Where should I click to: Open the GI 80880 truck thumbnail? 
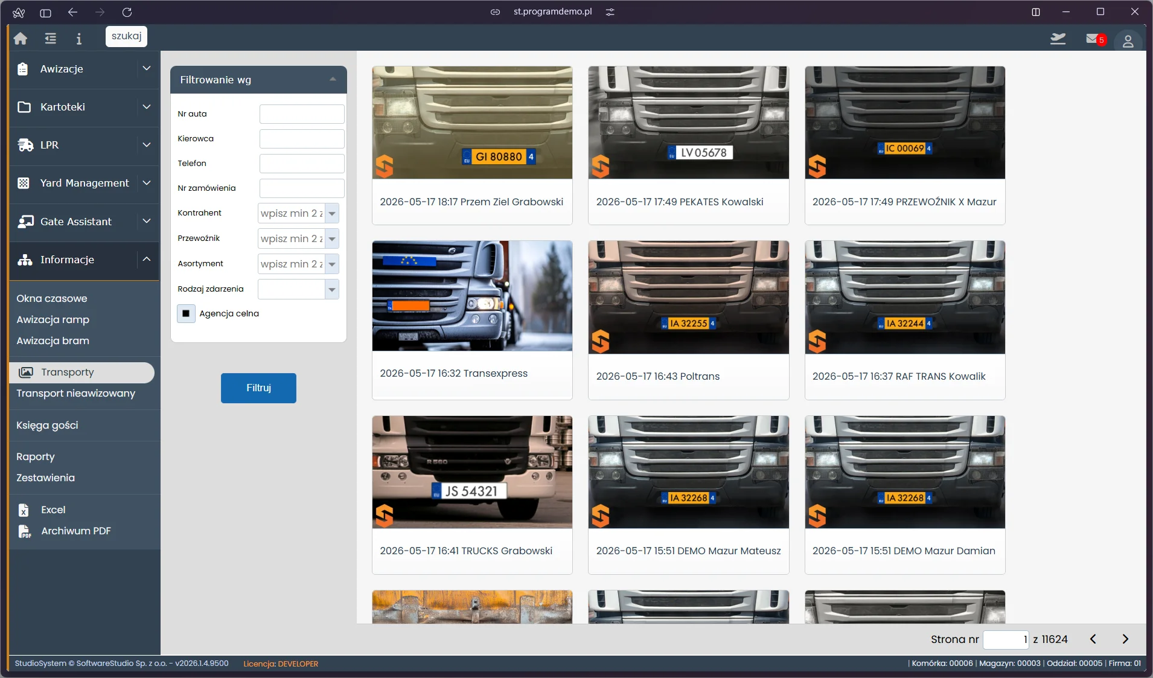472,123
